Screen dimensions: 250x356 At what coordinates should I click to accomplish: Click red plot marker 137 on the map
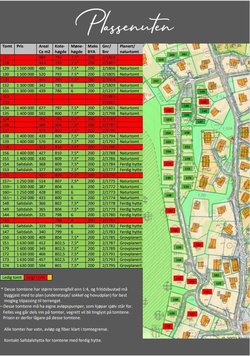(170, 211)
